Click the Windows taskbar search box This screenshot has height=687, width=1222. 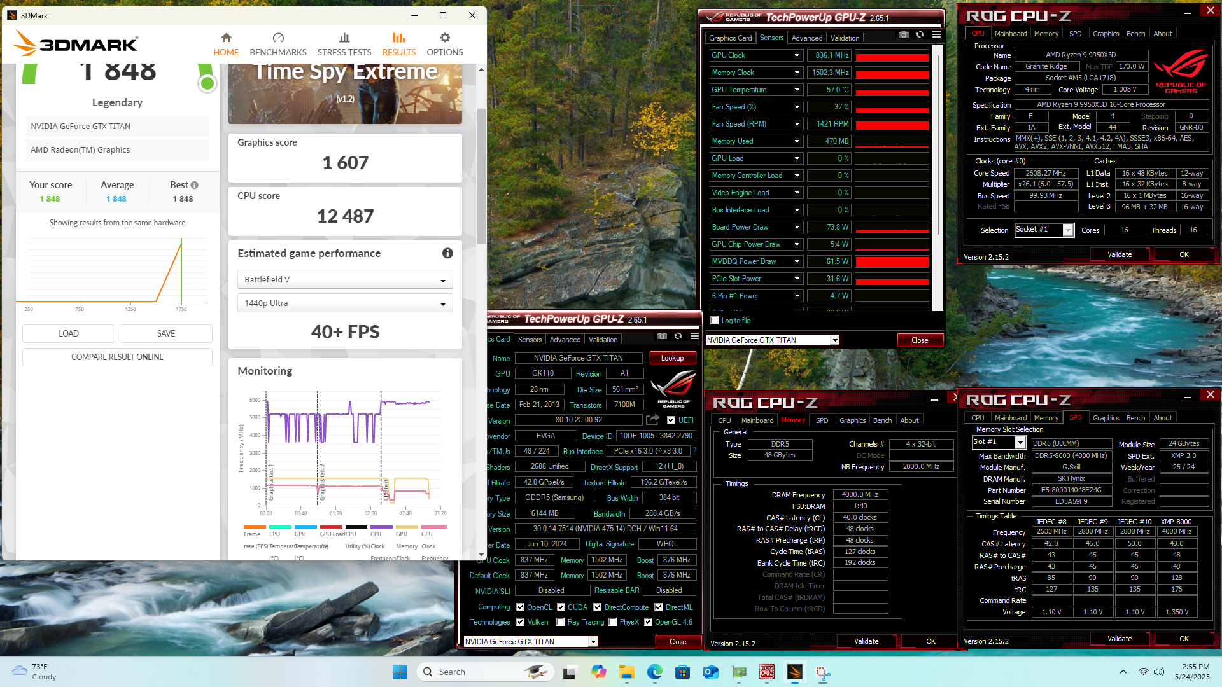coord(485,672)
